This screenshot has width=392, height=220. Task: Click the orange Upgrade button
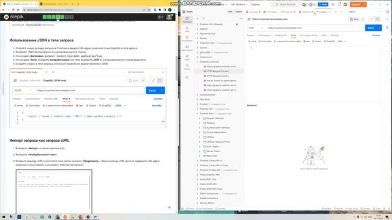click(x=358, y=4)
